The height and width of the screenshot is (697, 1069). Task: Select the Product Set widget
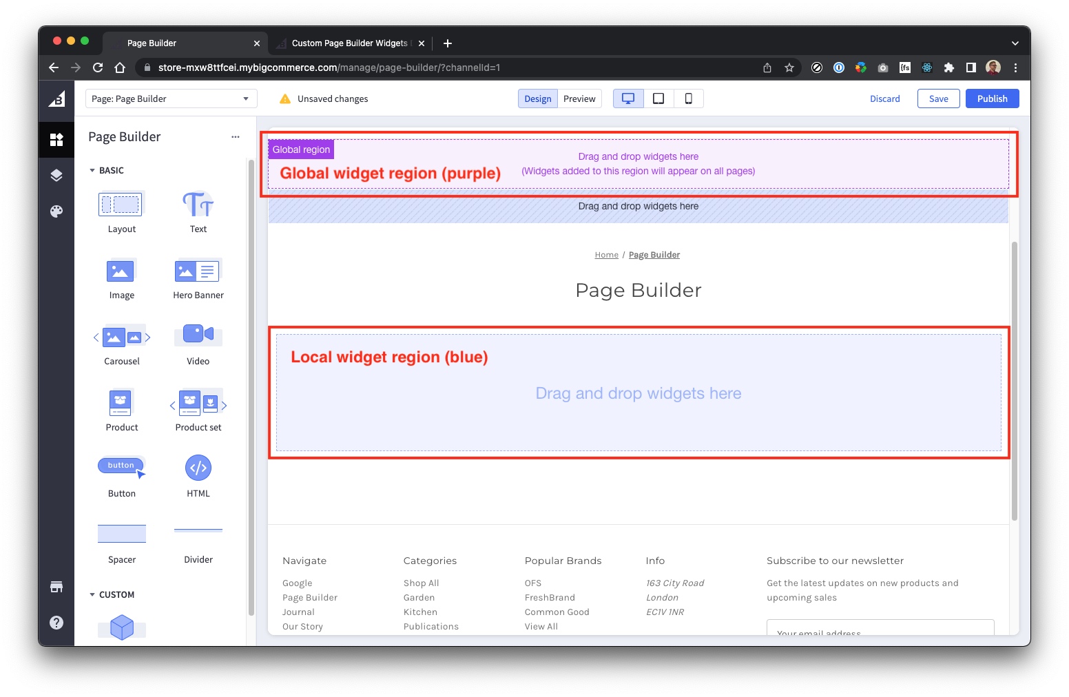click(x=198, y=403)
